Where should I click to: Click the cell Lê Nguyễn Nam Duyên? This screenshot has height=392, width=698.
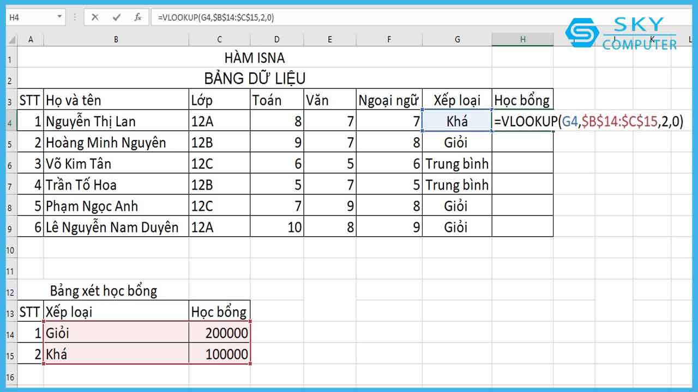click(116, 227)
